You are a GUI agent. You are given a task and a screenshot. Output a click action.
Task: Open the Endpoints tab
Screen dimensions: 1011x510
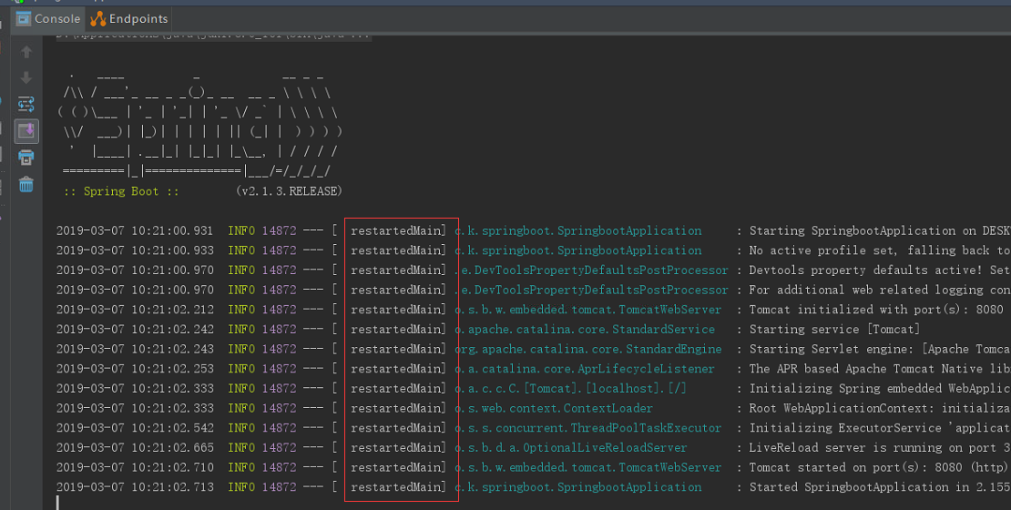(x=129, y=19)
